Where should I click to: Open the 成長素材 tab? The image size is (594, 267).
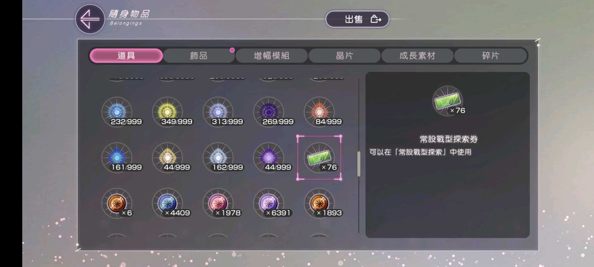(417, 56)
